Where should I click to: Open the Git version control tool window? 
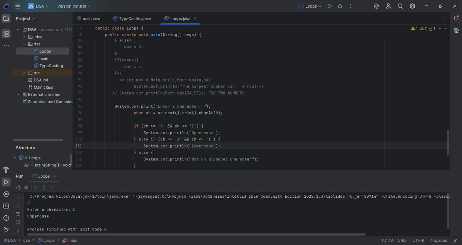tap(6, 230)
